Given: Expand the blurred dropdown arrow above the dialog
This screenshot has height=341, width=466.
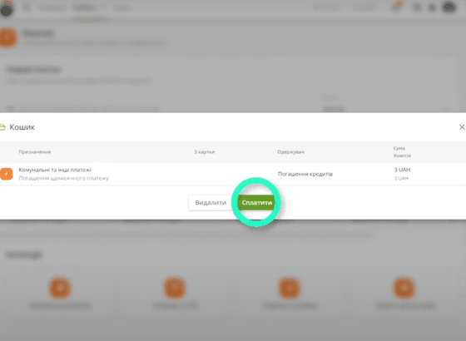Looking at the screenshot, I should pos(447,108).
